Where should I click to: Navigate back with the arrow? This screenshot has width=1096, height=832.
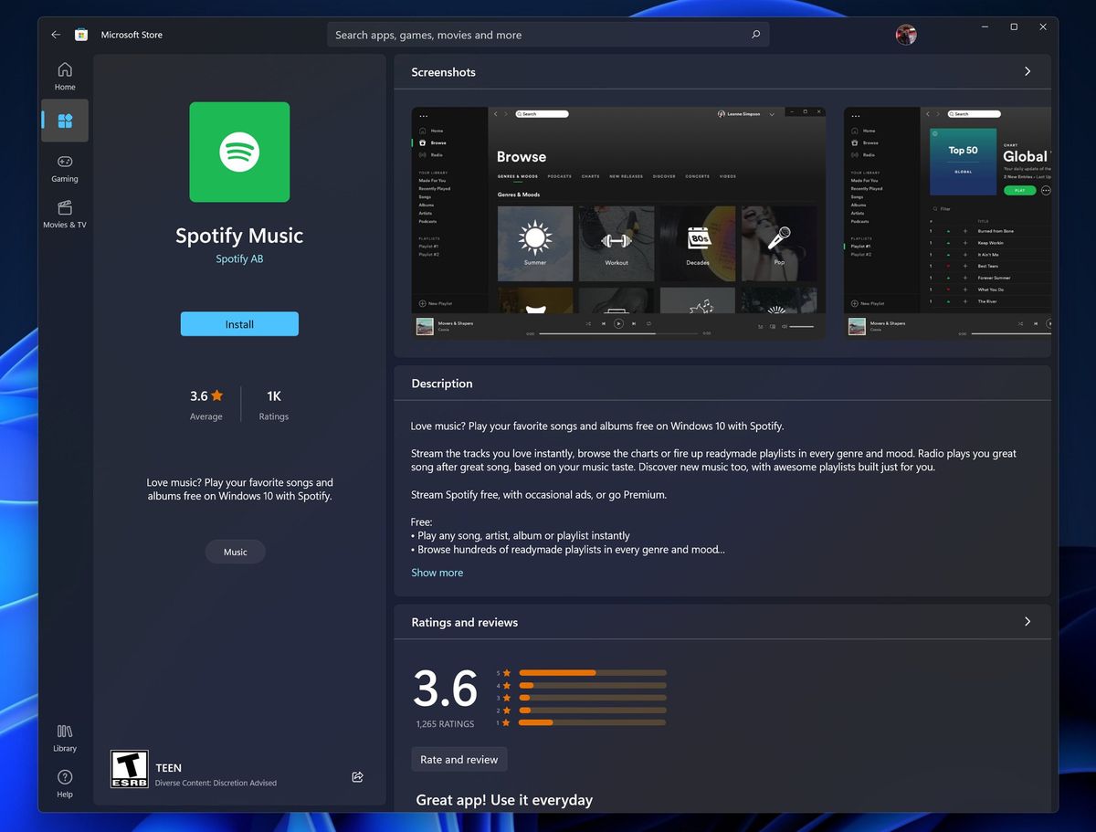[56, 34]
